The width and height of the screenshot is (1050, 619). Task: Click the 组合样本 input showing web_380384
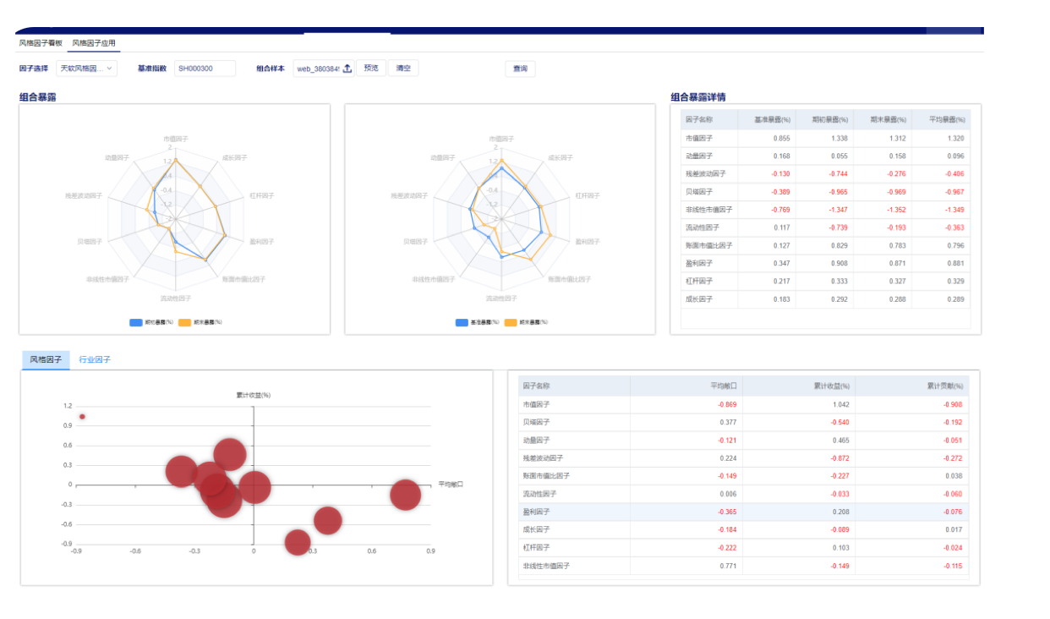coord(317,69)
